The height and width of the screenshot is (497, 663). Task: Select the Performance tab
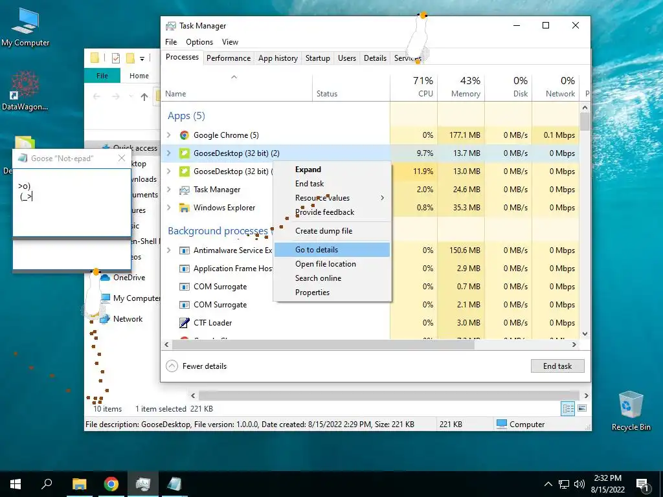coord(229,58)
